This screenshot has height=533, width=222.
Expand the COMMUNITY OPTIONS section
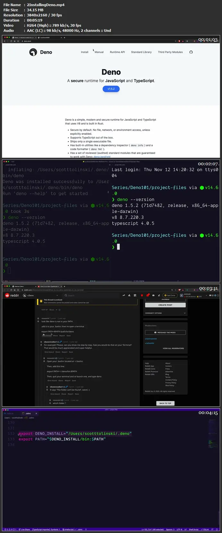click(x=165, y=313)
